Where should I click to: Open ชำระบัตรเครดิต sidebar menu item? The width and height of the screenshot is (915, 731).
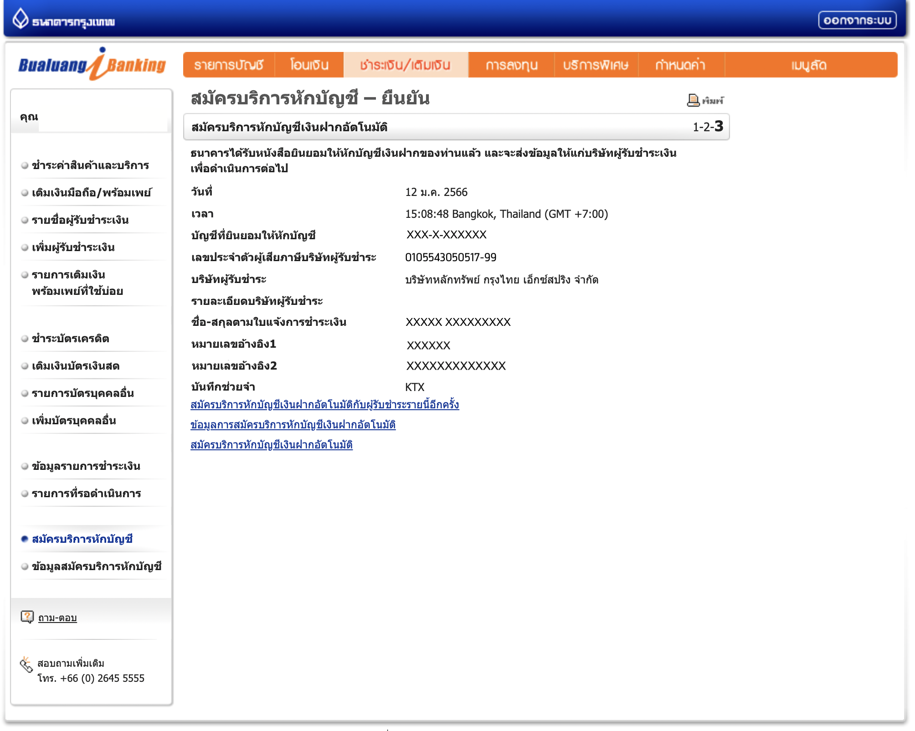[x=70, y=339]
